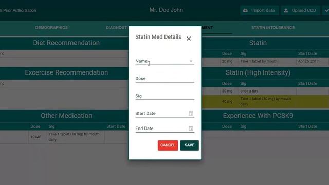This screenshot has width=329, height=185.
Task: Switch to the DEMOGRAPHICS tab
Action: 51,27
